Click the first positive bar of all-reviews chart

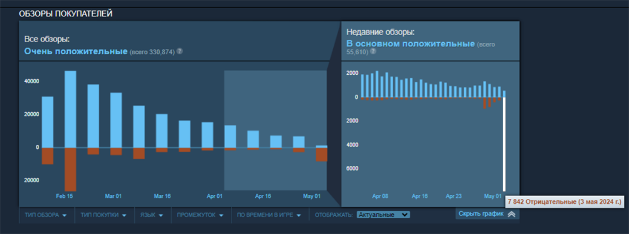(x=47, y=122)
